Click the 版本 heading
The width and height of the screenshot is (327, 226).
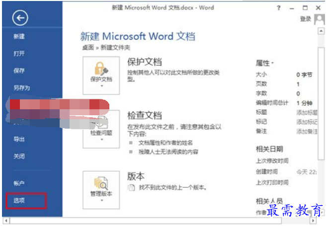coord(136,176)
